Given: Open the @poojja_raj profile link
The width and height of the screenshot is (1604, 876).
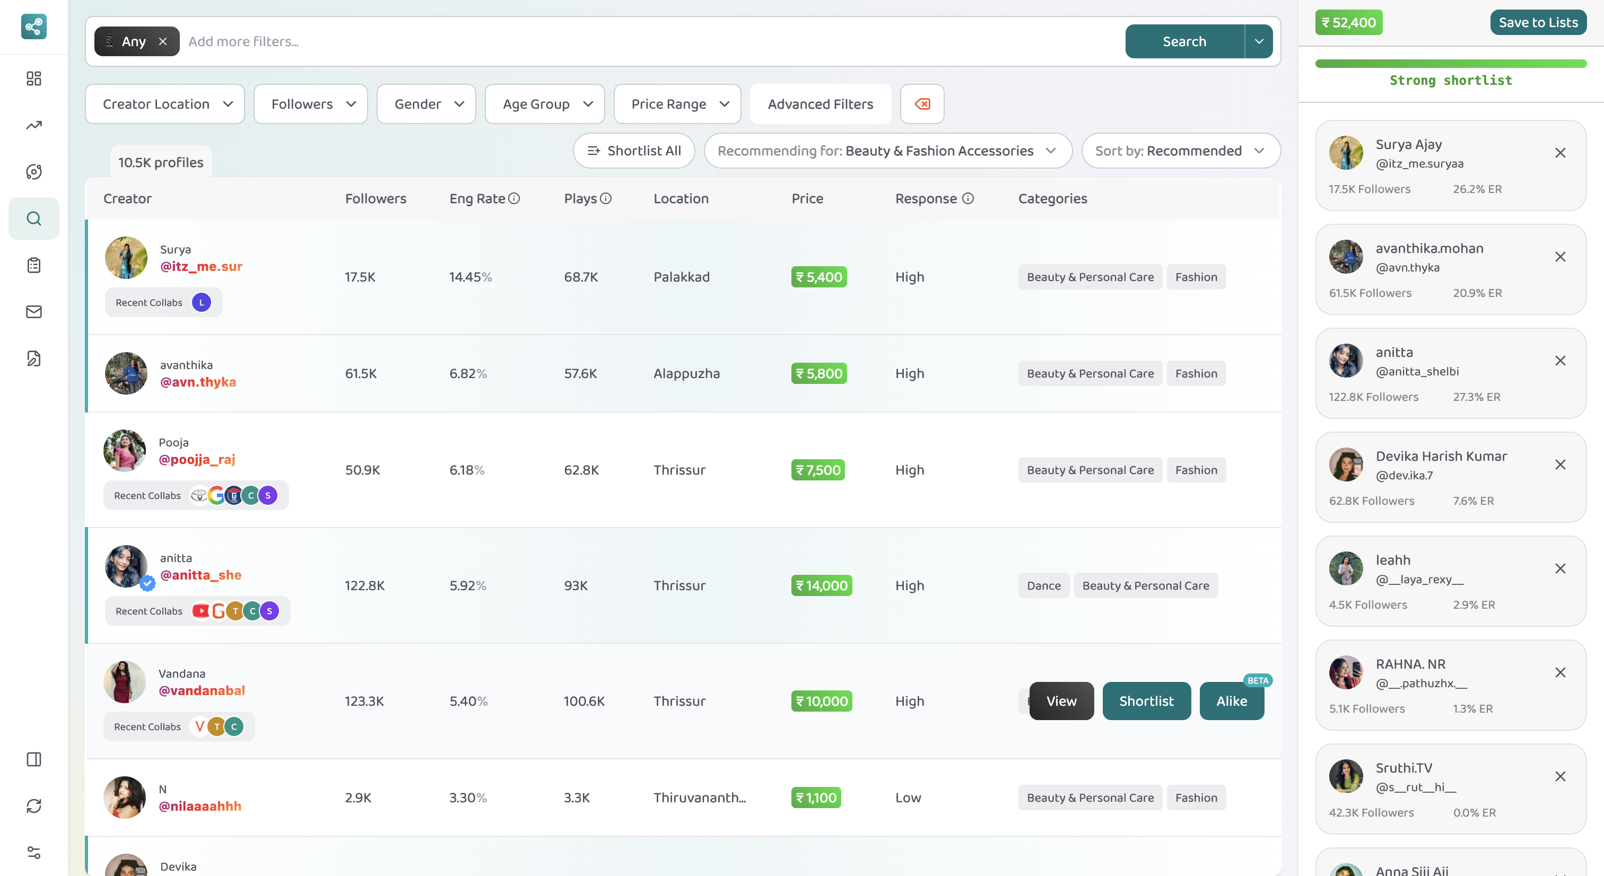Looking at the screenshot, I should [197, 460].
